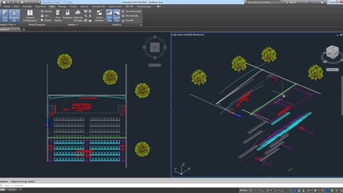Open the Sheet Set Manager
Screen dimensions: 343x193
point(78,16)
